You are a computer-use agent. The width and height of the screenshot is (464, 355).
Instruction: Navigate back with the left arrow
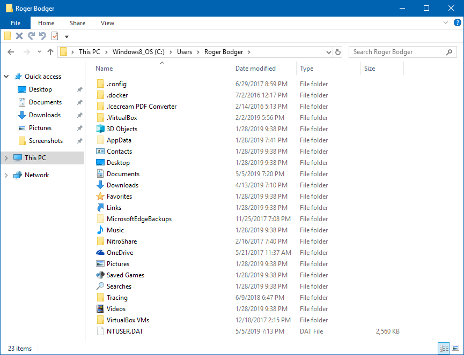(x=11, y=52)
